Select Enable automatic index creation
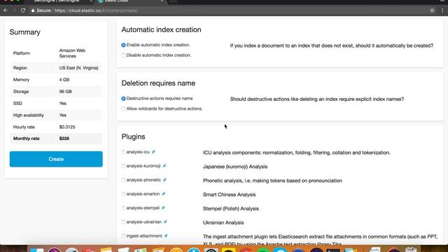This screenshot has width=448, height=252. tap(123, 45)
